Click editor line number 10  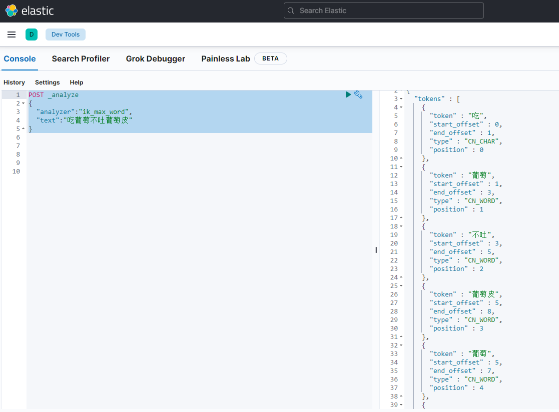click(16, 171)
